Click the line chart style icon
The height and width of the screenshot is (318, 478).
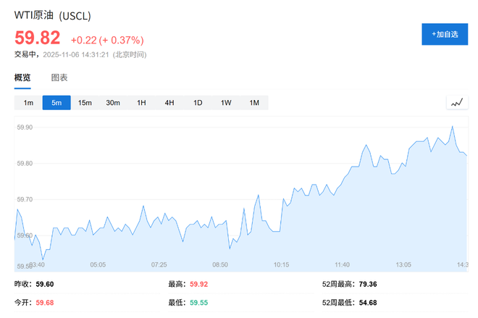tap(456, 103)
